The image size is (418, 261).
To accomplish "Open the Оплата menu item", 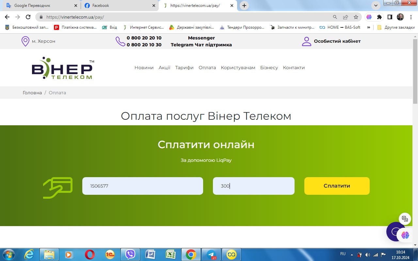I will pos(207,68).
